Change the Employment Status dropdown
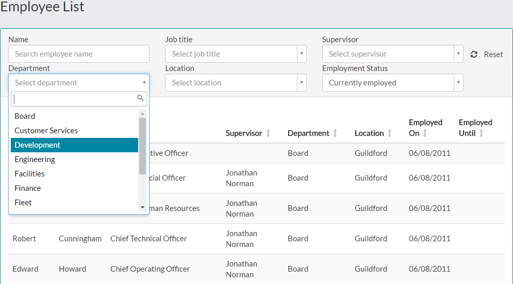This screenshot has height=284, width=513. pos(392,83)
